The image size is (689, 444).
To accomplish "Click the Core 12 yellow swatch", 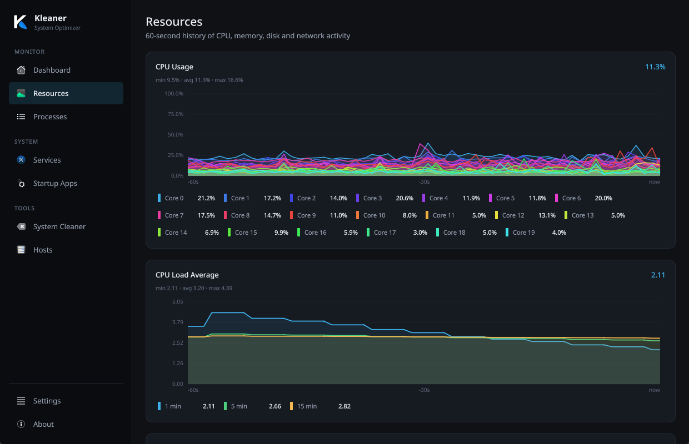I will coord(497,215).
